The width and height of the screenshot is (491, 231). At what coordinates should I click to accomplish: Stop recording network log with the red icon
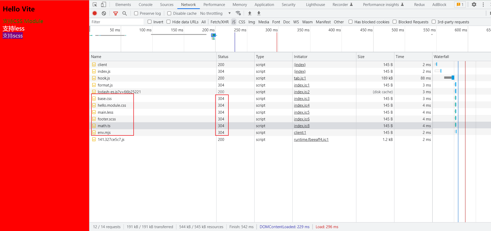(x=95, y=13)
